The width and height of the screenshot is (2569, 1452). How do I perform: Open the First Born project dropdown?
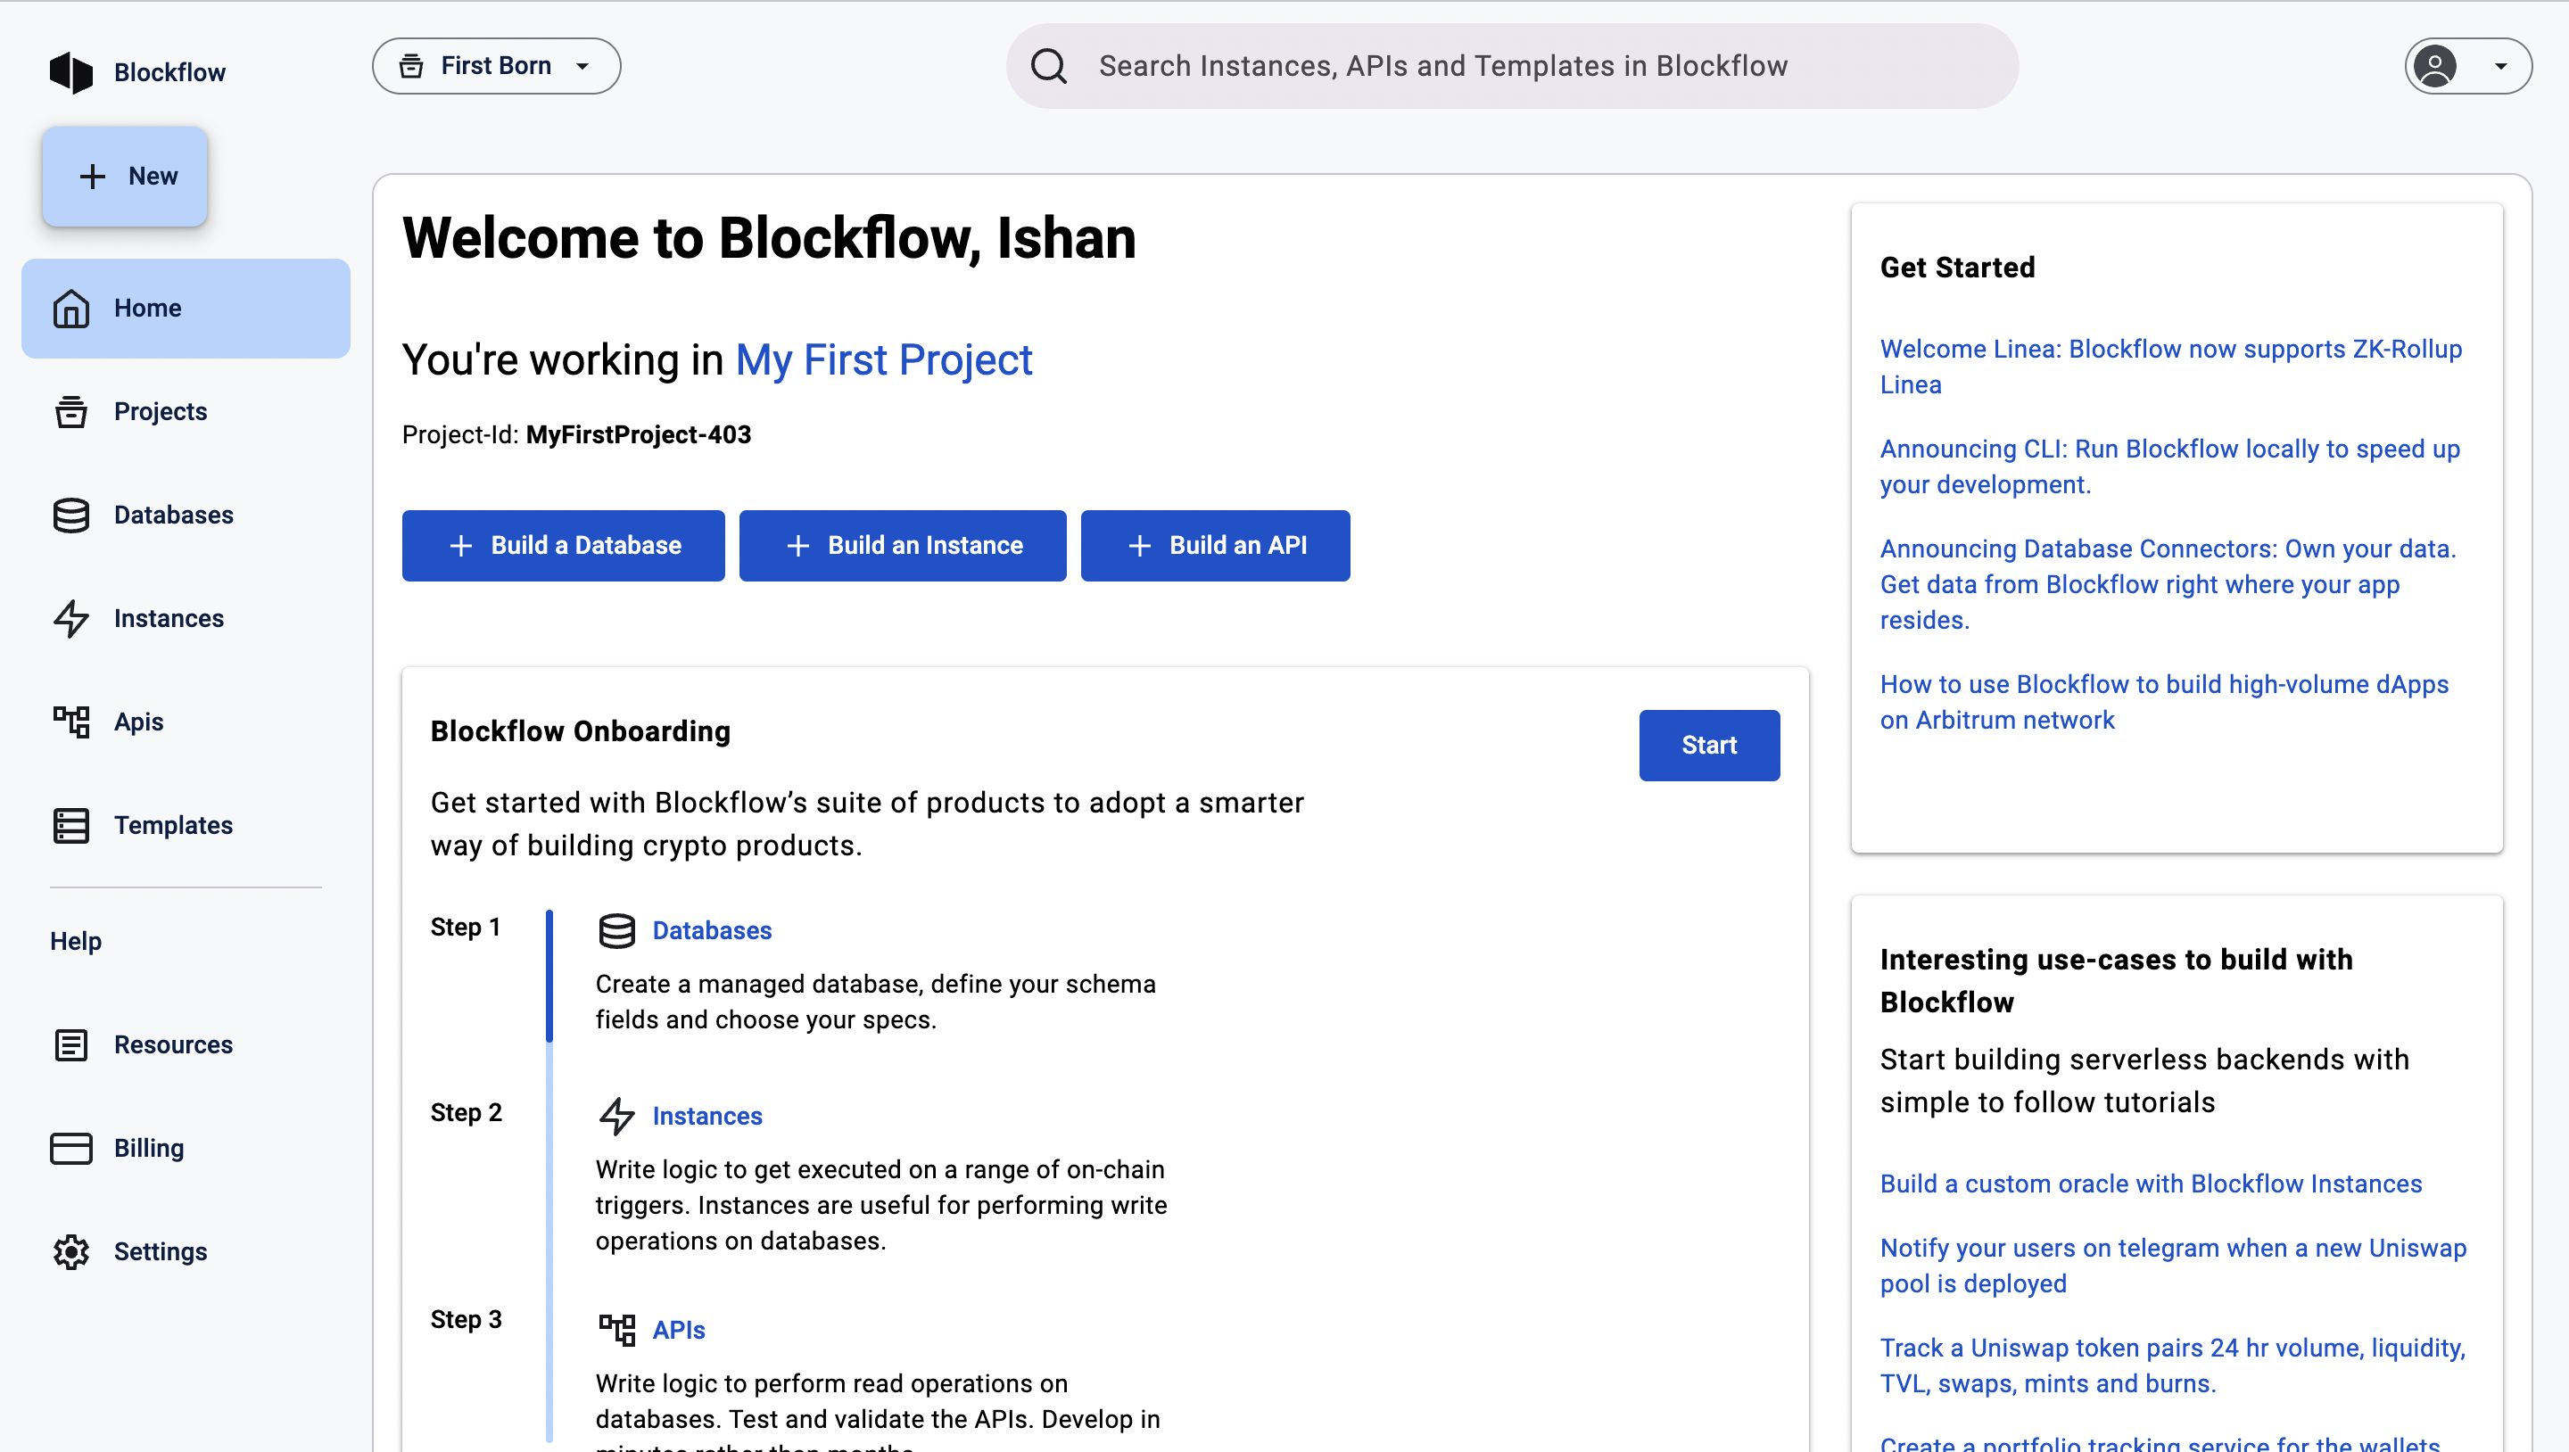pyautogui.click(x=496, y=65)
